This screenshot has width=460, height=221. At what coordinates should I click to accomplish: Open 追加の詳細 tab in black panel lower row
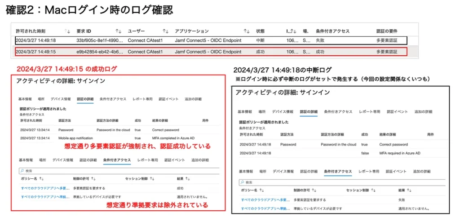point(424,172)
